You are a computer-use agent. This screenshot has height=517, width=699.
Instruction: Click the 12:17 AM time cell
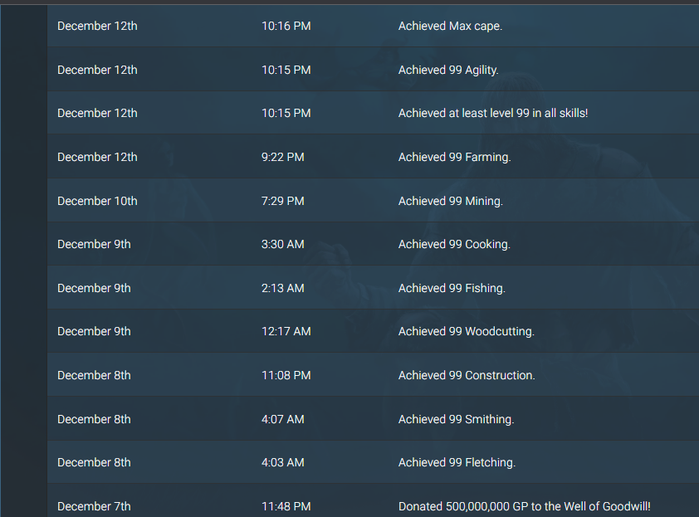(x=286, y=331)
